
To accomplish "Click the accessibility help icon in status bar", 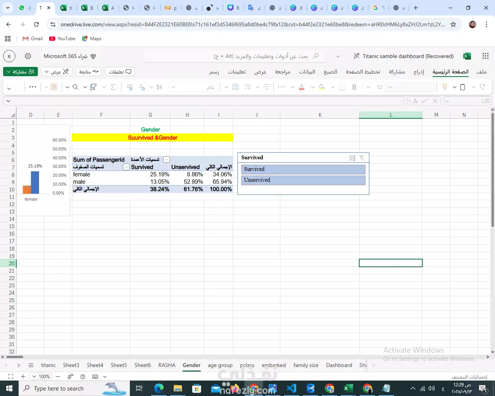I will (83, 376).
